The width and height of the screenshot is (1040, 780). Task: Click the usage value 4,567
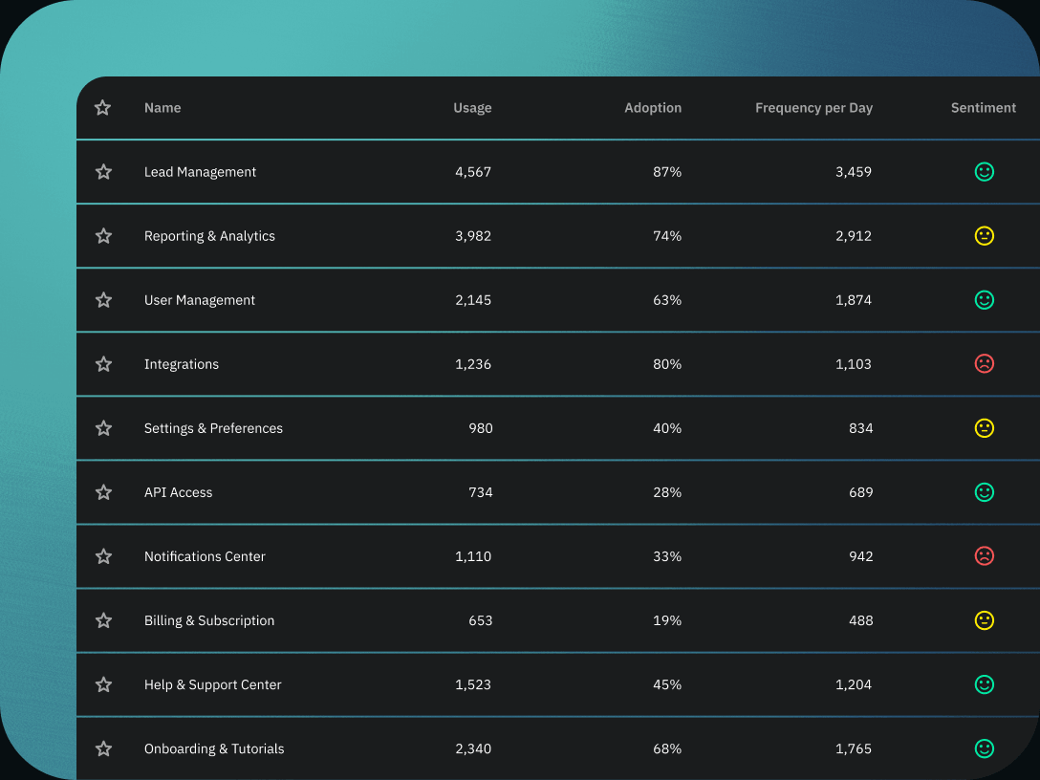click(473, 172)
